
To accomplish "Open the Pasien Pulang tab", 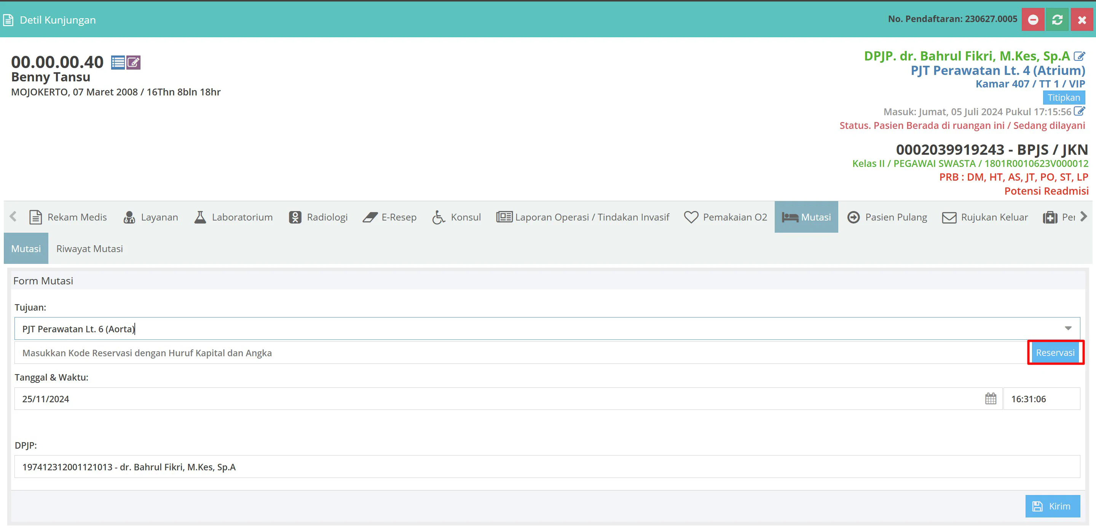I will point(887,217).
